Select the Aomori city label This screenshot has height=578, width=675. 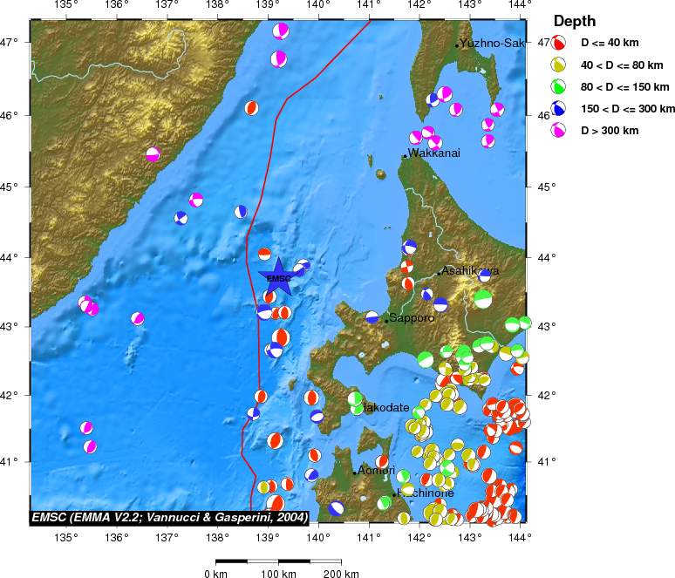[x=376, y=471]
